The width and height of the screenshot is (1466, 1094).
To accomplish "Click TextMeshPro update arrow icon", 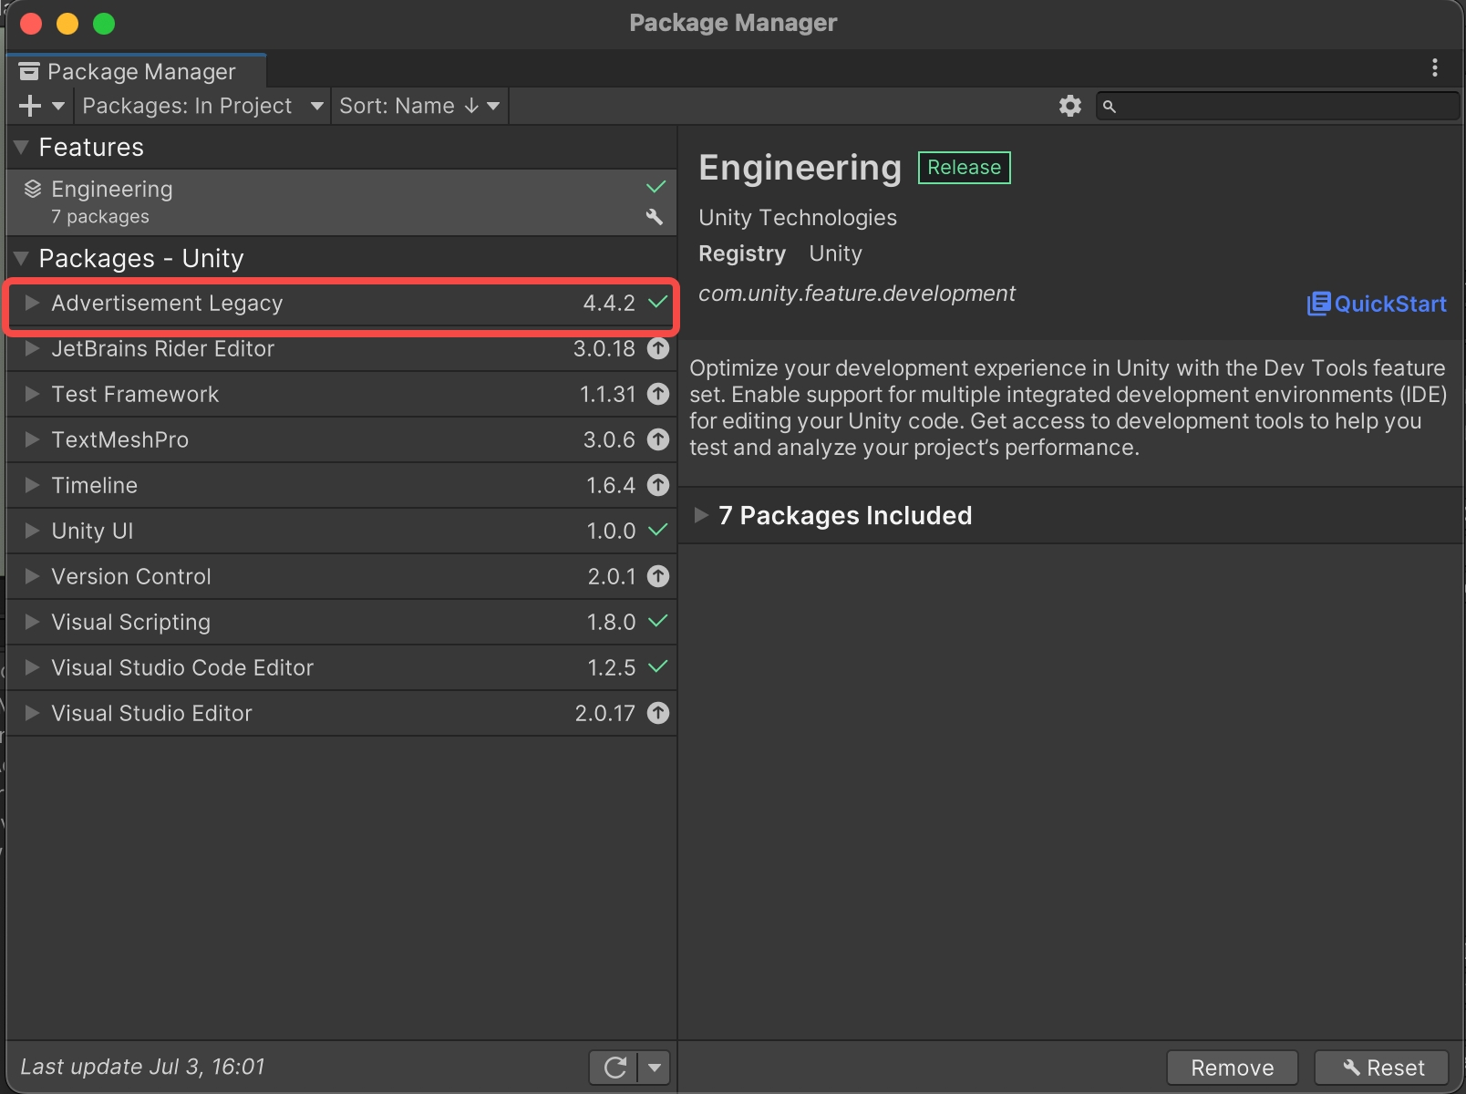I will (658, 439).
